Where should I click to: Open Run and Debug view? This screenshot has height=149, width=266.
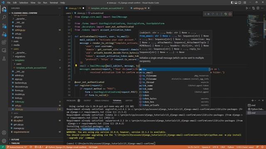point(4,34)
